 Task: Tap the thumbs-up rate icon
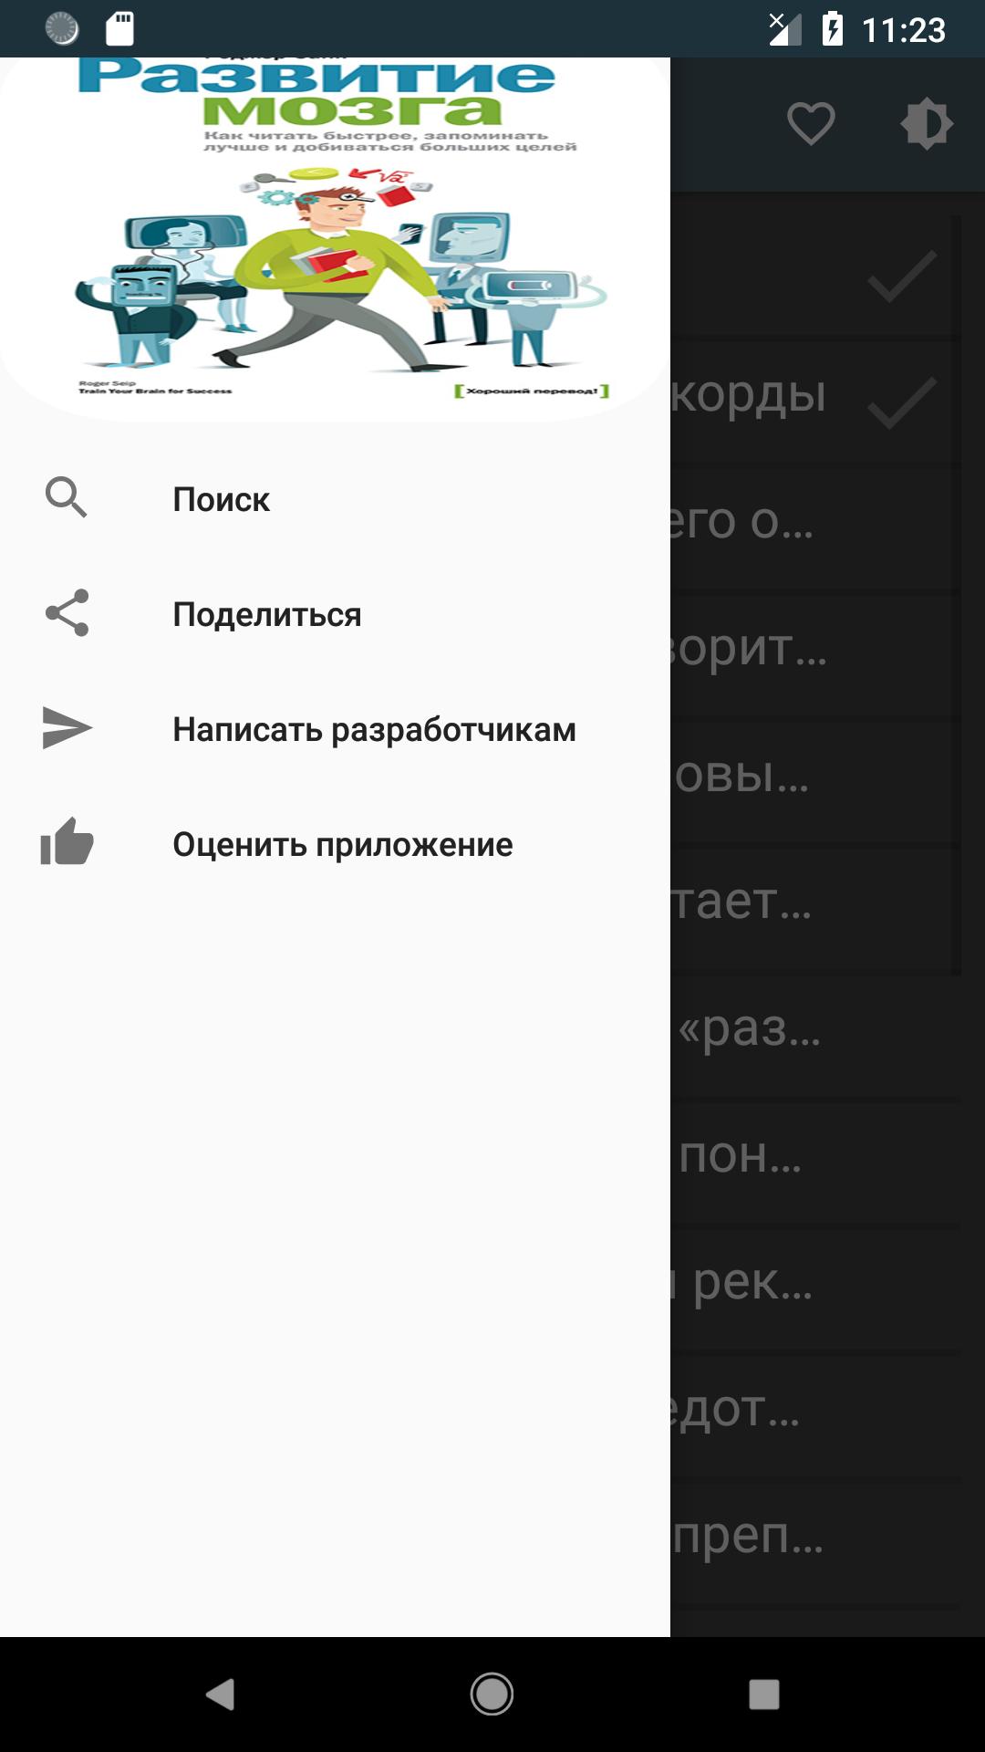(67, 841)
